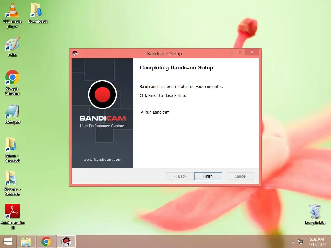The height and width of the screenshot is (248, 331).
Task: Click the Bandicam installer taskbar icon
Action: coord(66,242)
